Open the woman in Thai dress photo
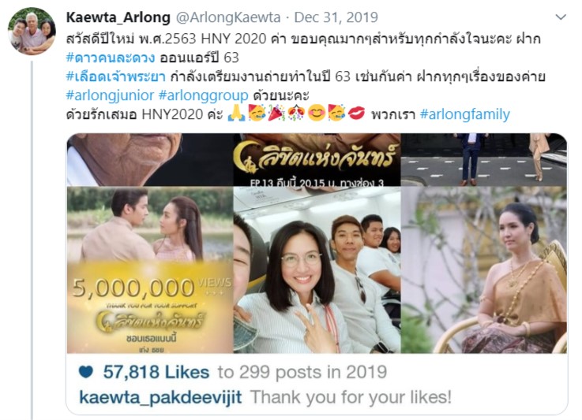This screenshot has height=420, width=582. (x=484, y=269)
